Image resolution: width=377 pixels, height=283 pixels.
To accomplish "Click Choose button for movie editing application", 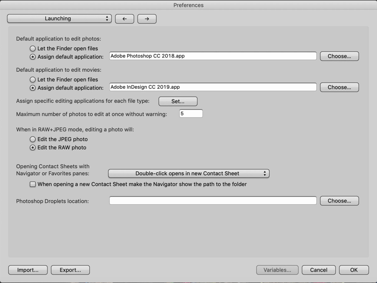I will click(339, 87).
